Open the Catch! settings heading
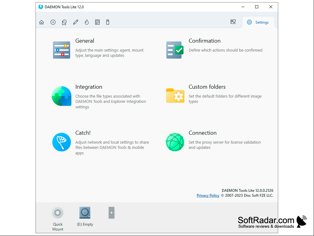The image size is (314, 236). pos(83,133)
